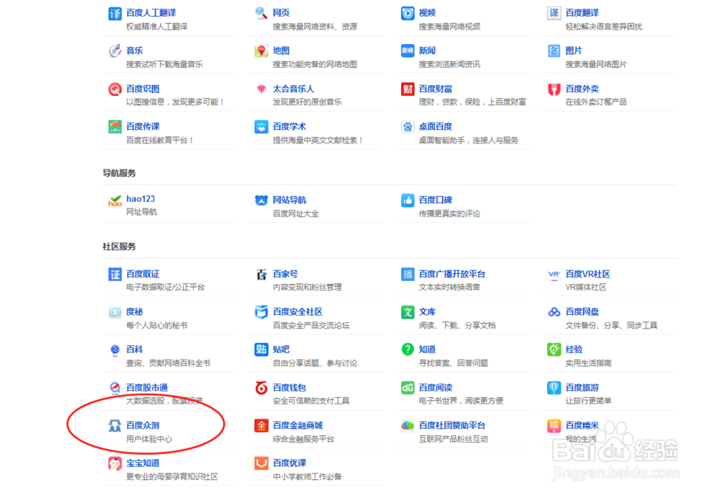Image resolution: width=720 pixels, height=498 pixels.
Task: Click the 桌面百度 paw icon
Action: pos(408,126)
